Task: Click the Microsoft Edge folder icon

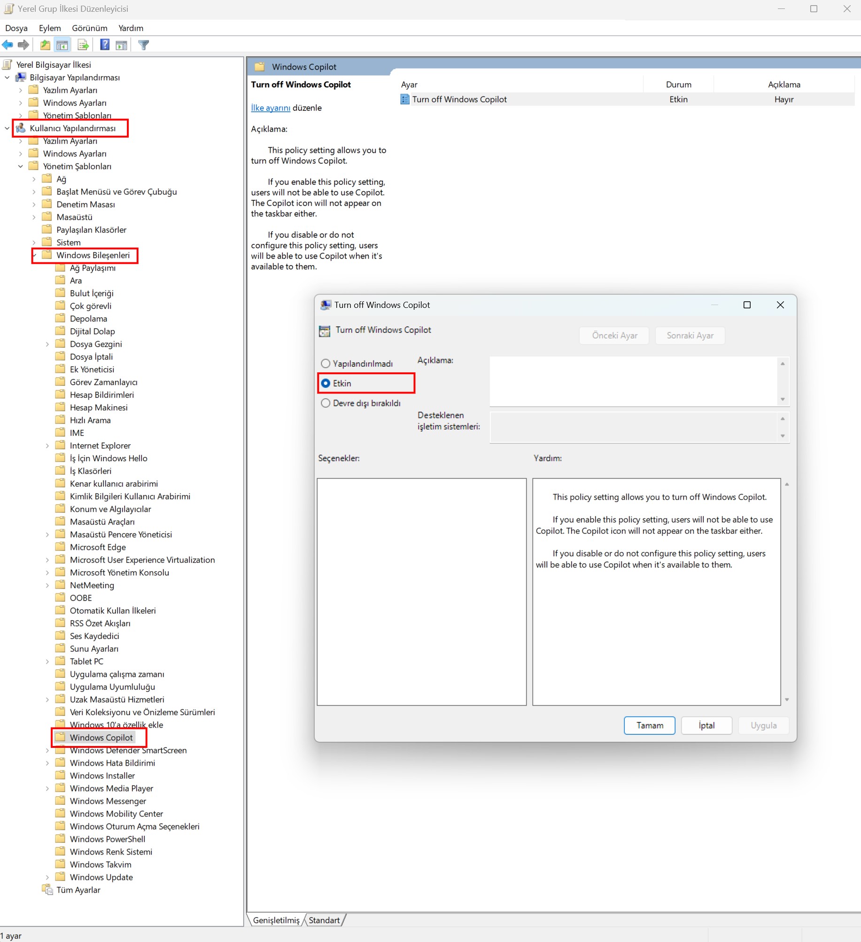Action: click(x=60, y=547)
